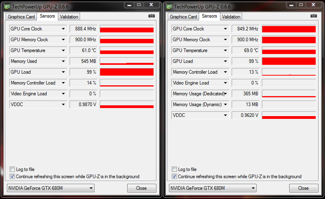This screenshot has width=325, height=199.
Task: Click the 13 MB dynamic memory value
Action: click(x=246, y=104)
